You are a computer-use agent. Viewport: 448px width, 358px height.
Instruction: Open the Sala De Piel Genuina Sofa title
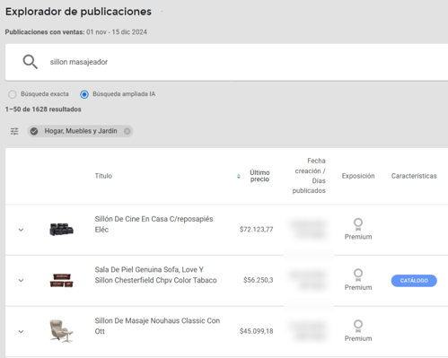point(155,275)
